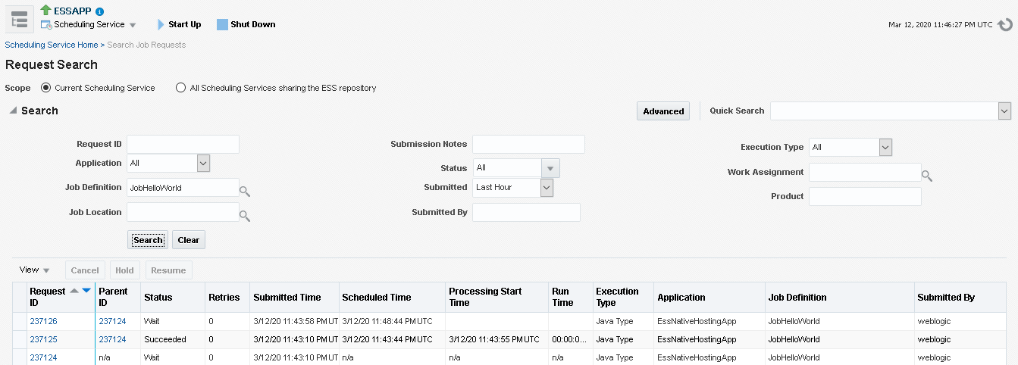Viewport: 1018px width, 365px height.
Task: Open Scheduling Service Home breadcrumb link
Action: click(x=52, y=45)
